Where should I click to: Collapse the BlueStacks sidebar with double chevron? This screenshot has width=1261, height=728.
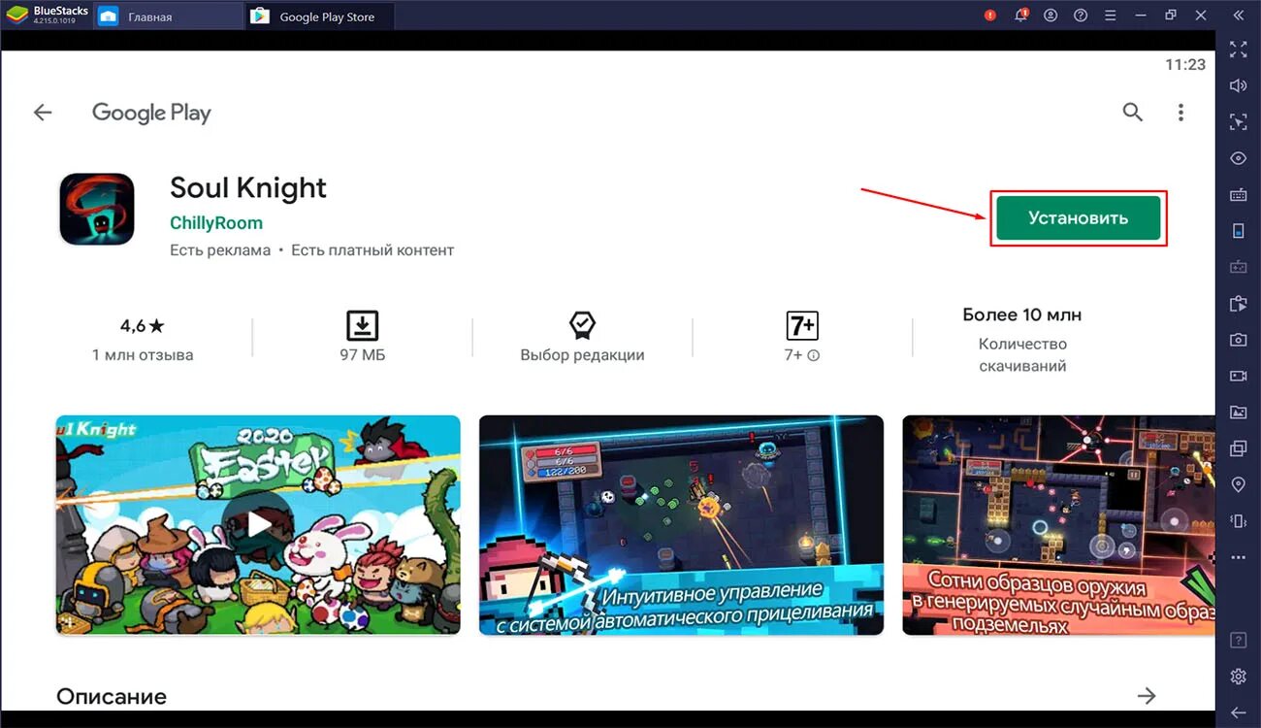(1239, 16)
